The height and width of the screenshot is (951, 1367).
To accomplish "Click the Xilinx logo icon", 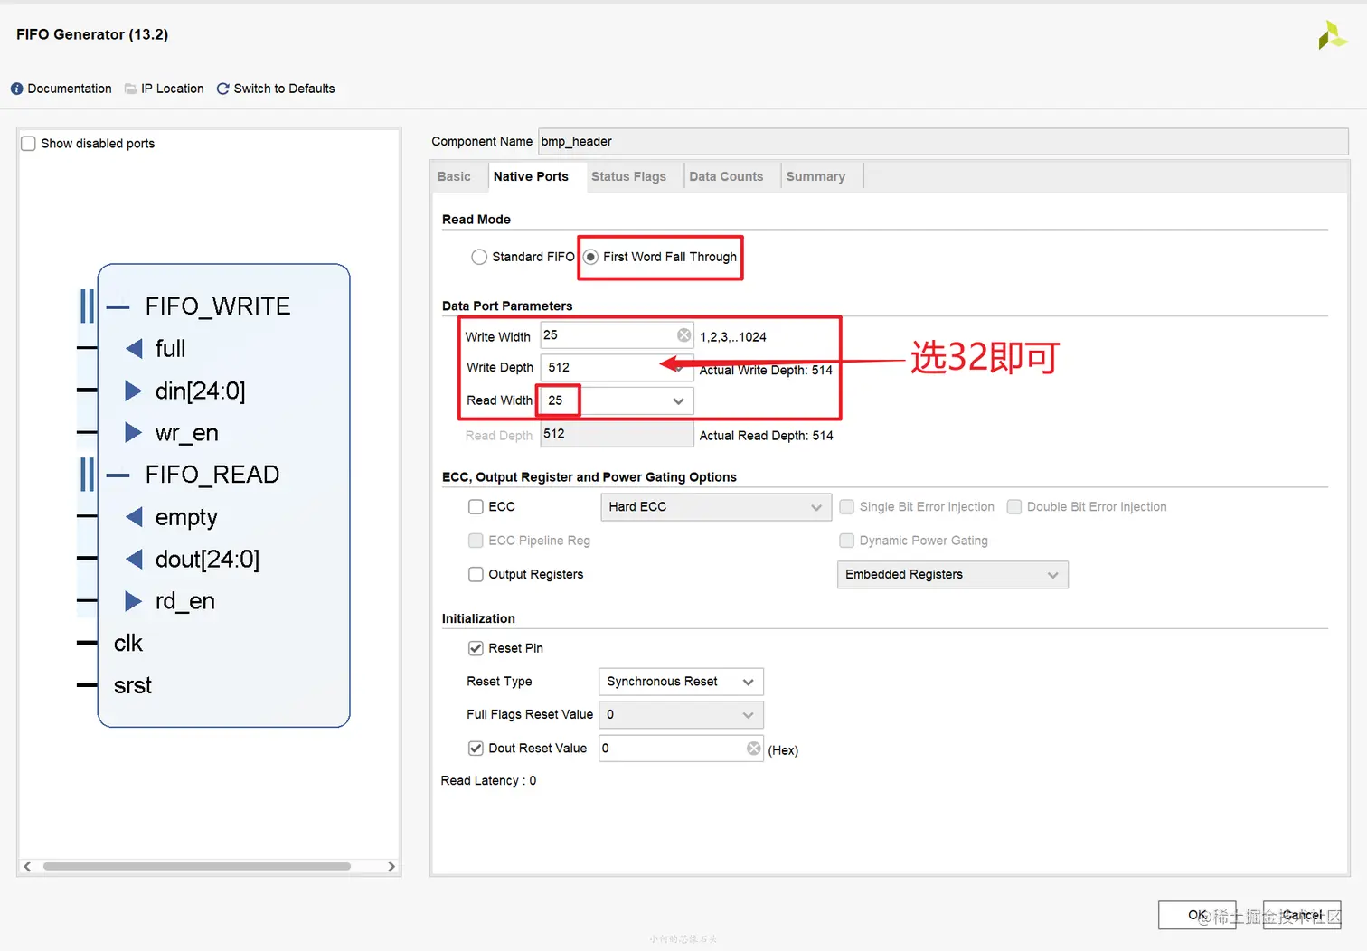I will pyautogui.click(x=1332, y=35).
